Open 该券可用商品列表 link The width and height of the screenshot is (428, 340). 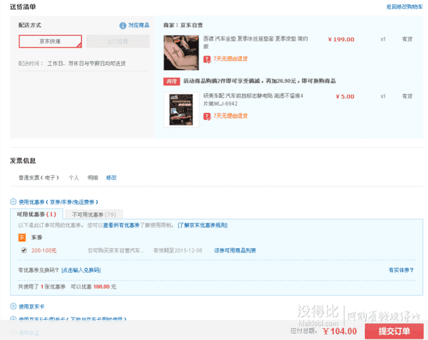point(235,250)
